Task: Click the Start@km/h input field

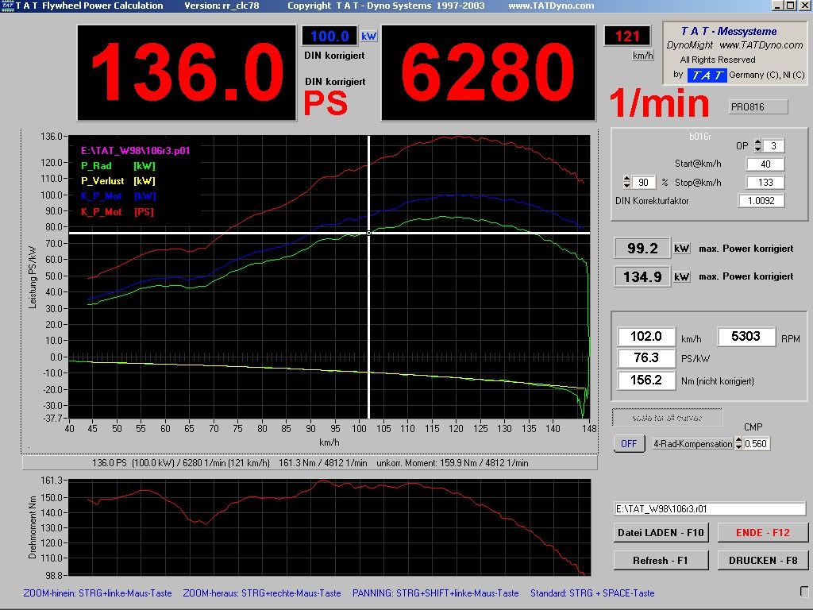Action: (765, 164)
